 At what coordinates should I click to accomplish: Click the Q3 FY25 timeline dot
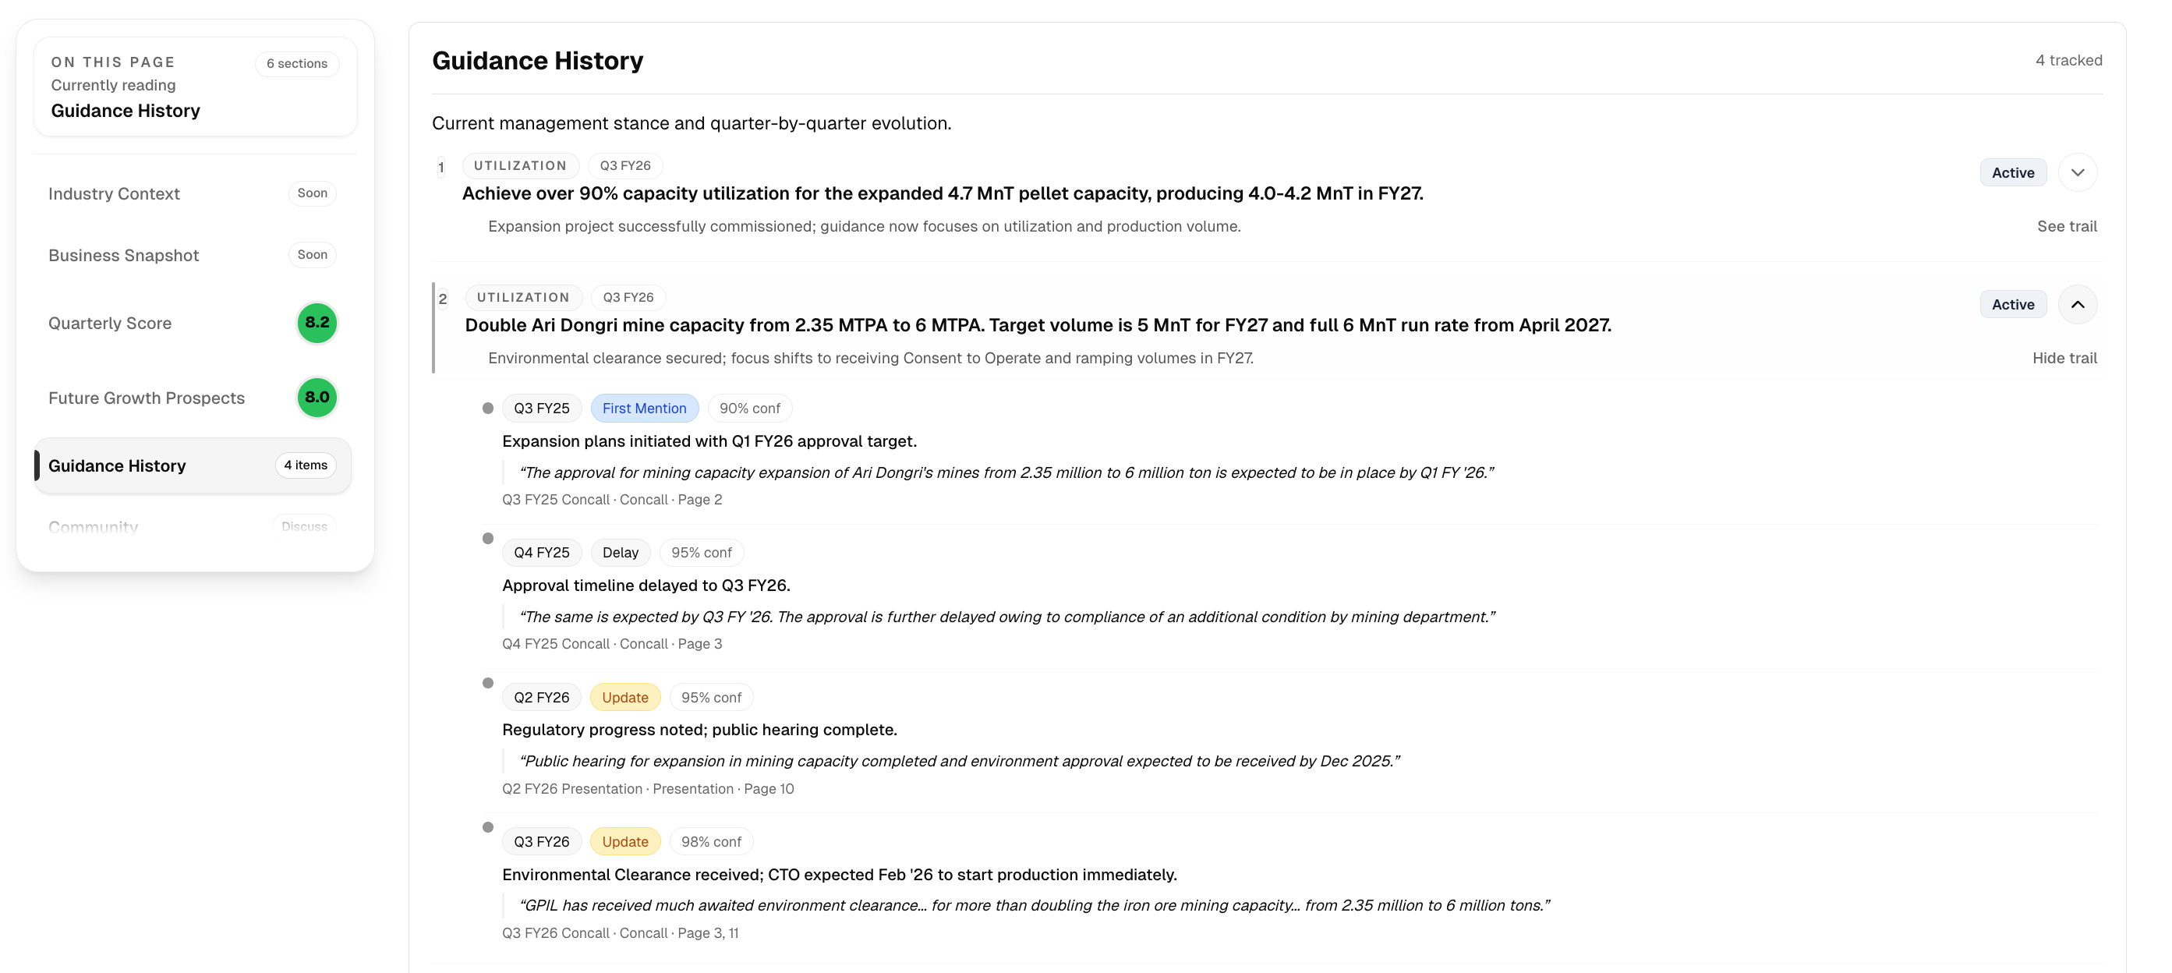click(487, 408)
